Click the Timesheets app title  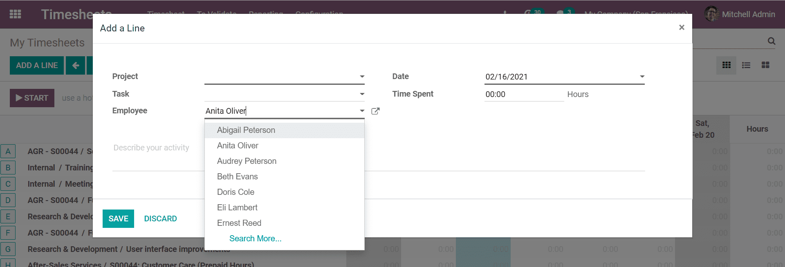[76, 14]
